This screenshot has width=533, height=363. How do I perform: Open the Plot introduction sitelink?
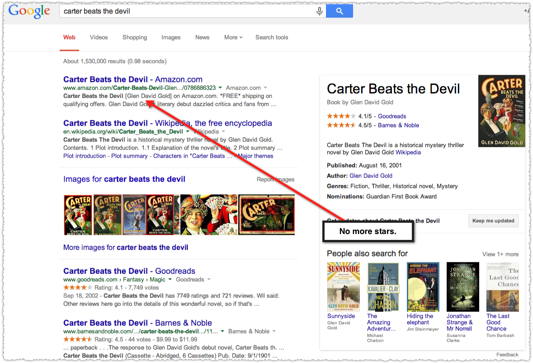[84, 156]
